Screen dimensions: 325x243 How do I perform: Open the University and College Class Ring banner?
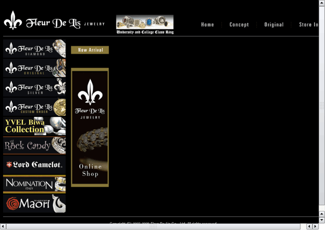(x=145, y=25)
